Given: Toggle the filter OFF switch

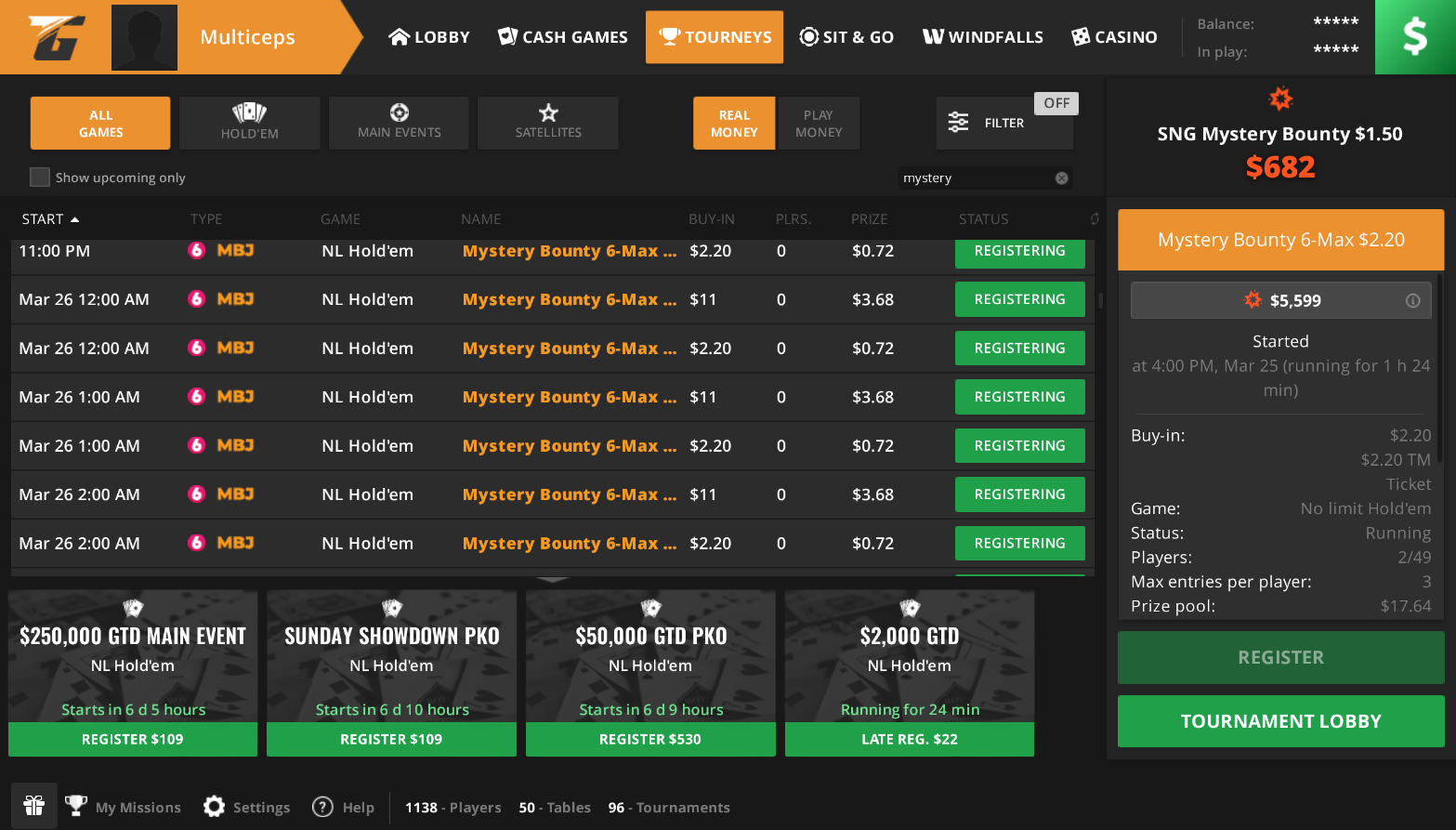Looking at the screenshot, I should point(1056,103).
